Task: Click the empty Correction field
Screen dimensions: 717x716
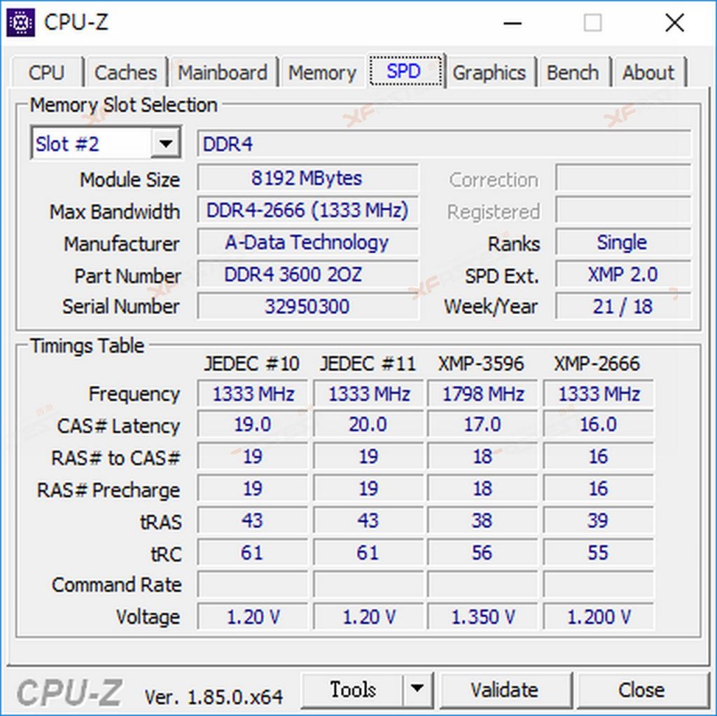Action: pos(622,178)
